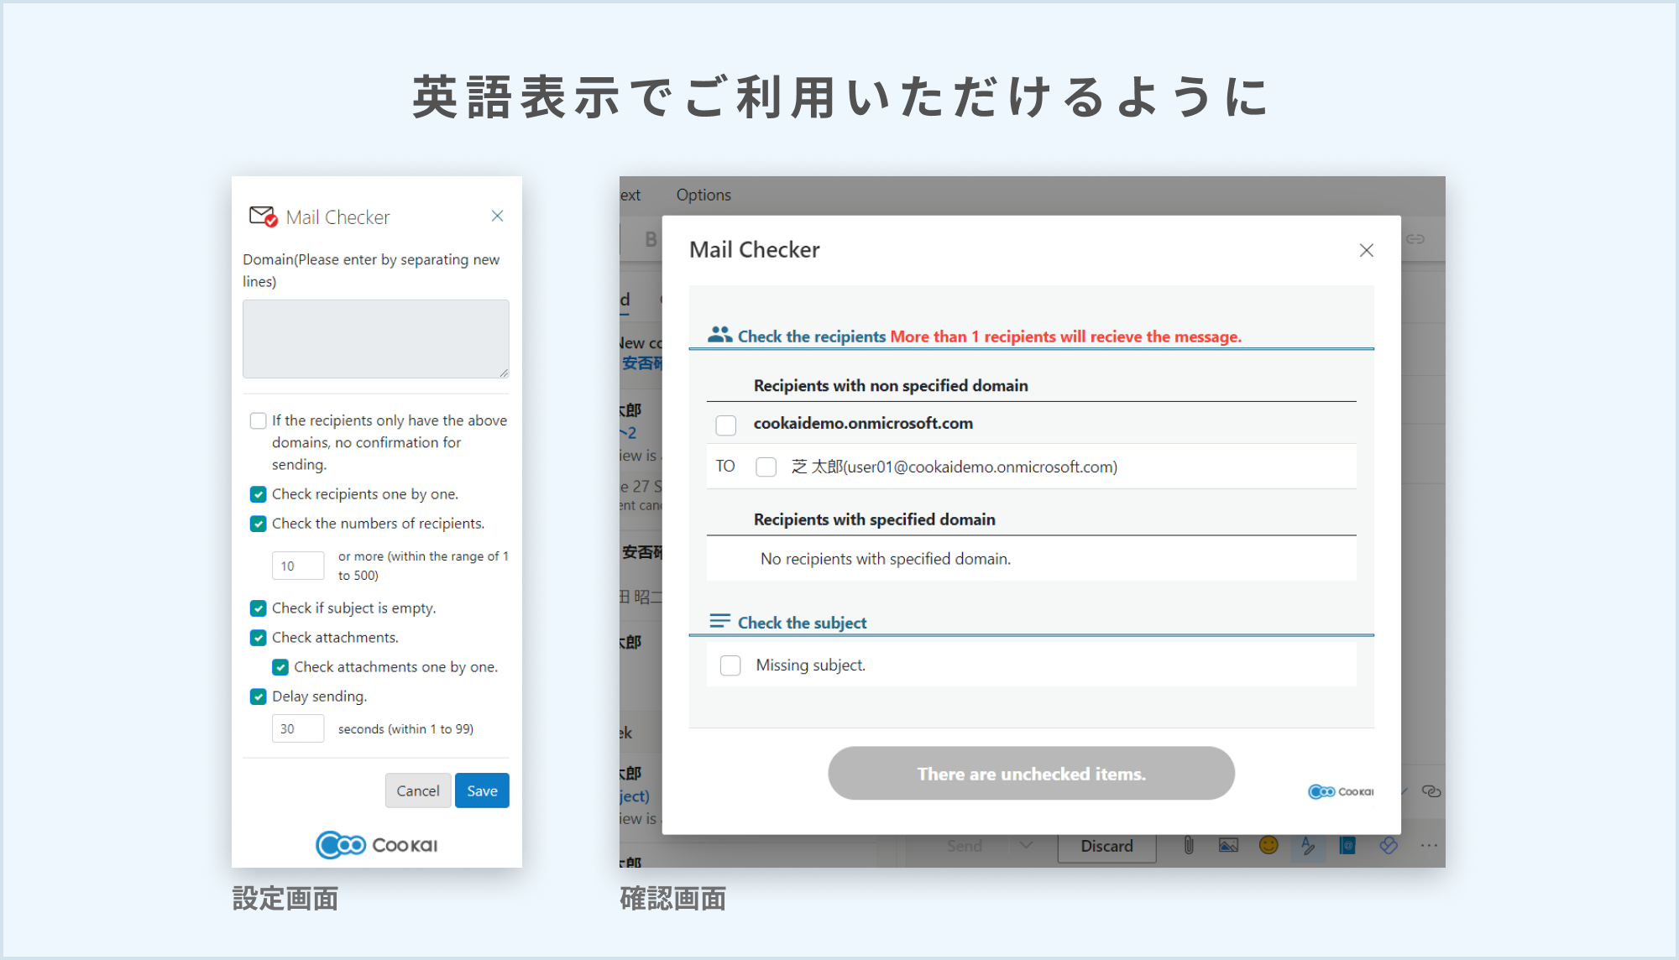Uncheck 'Check attachments one by one.'

[280, 667]
